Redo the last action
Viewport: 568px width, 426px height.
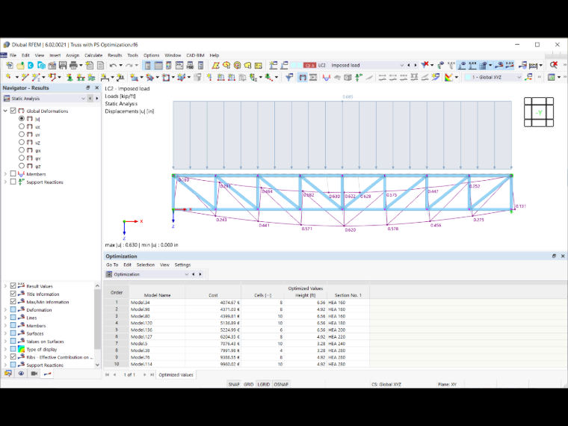[x=129, y=65]
